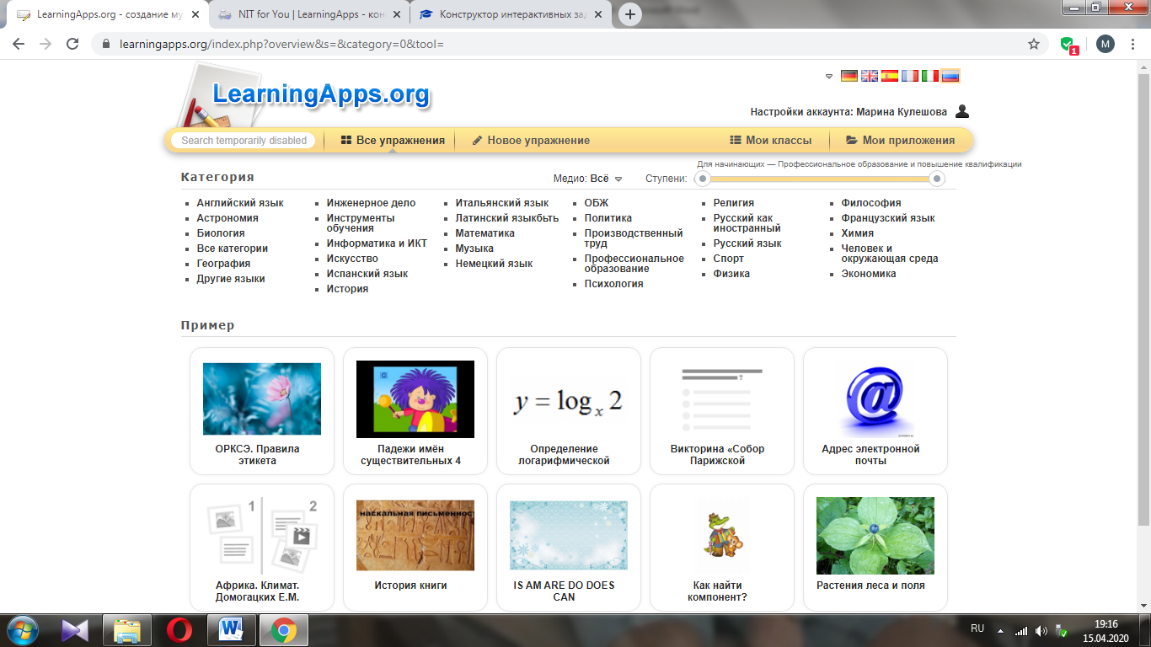Switch to the Конструктор интерактивных заданий tab
Viewport: 1151px width, 647px height.
pos(511,14)
